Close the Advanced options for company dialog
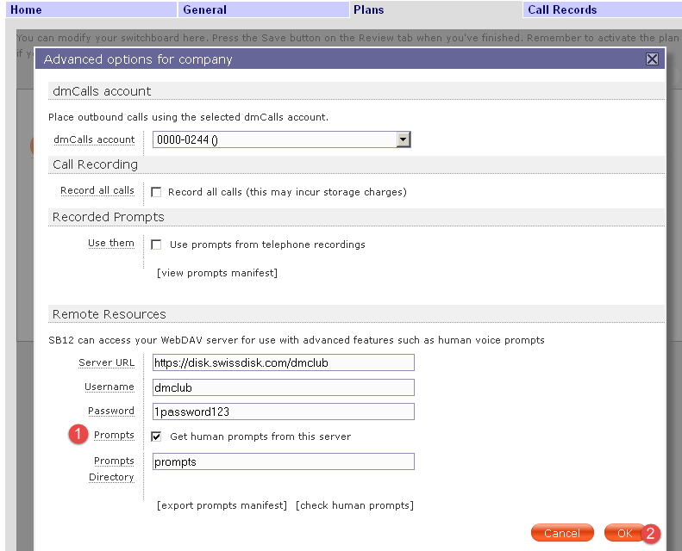Screen dimensions: 682x551 pyautogui.click(x=652, y=59)
